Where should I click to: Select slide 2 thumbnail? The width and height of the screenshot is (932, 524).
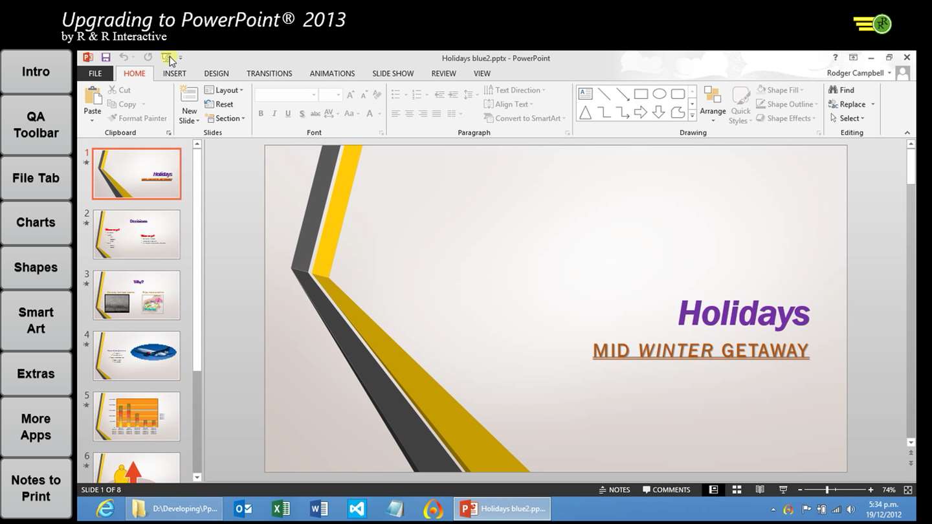137,234
